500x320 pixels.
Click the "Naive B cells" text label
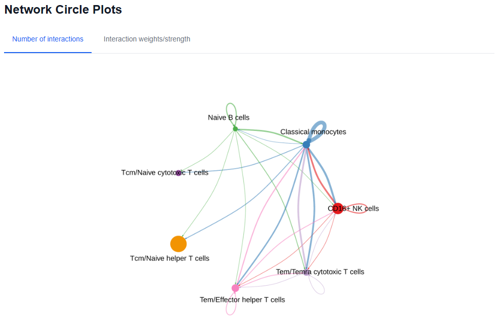pos(229,118)
